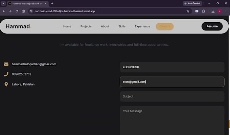The image size is (230, 135).
Task: Go forward with the browser forward arrow
Action: click(x=10, y=11)
